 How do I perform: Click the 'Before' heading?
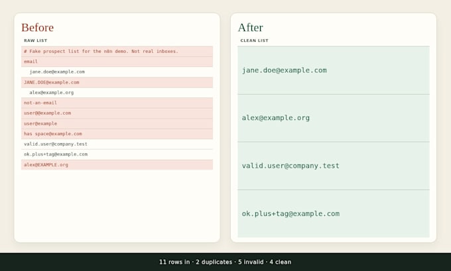[37, 28]
